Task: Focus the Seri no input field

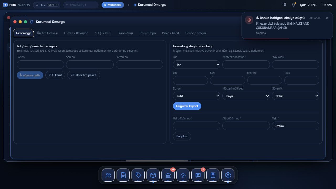Action: coord(90,65)
